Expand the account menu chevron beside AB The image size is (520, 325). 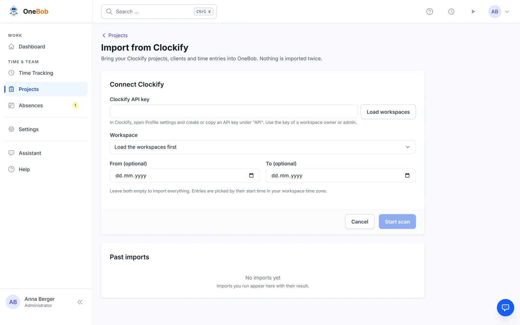[507, 12]
